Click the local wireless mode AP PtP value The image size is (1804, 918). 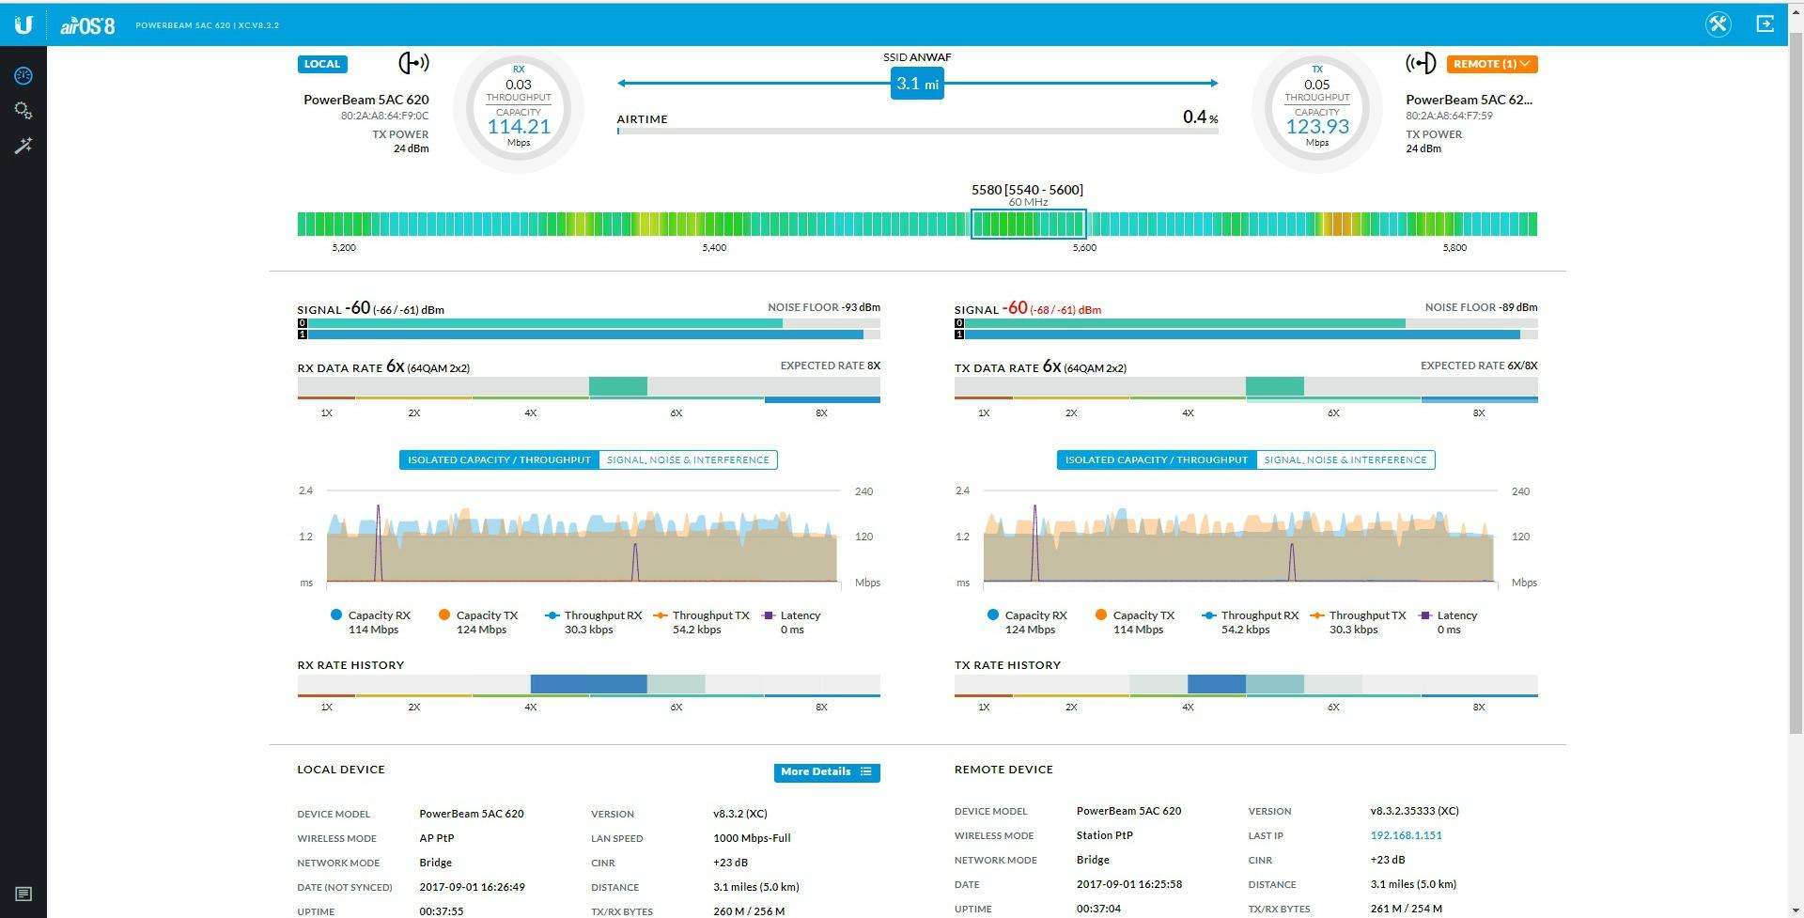point(437,838)
